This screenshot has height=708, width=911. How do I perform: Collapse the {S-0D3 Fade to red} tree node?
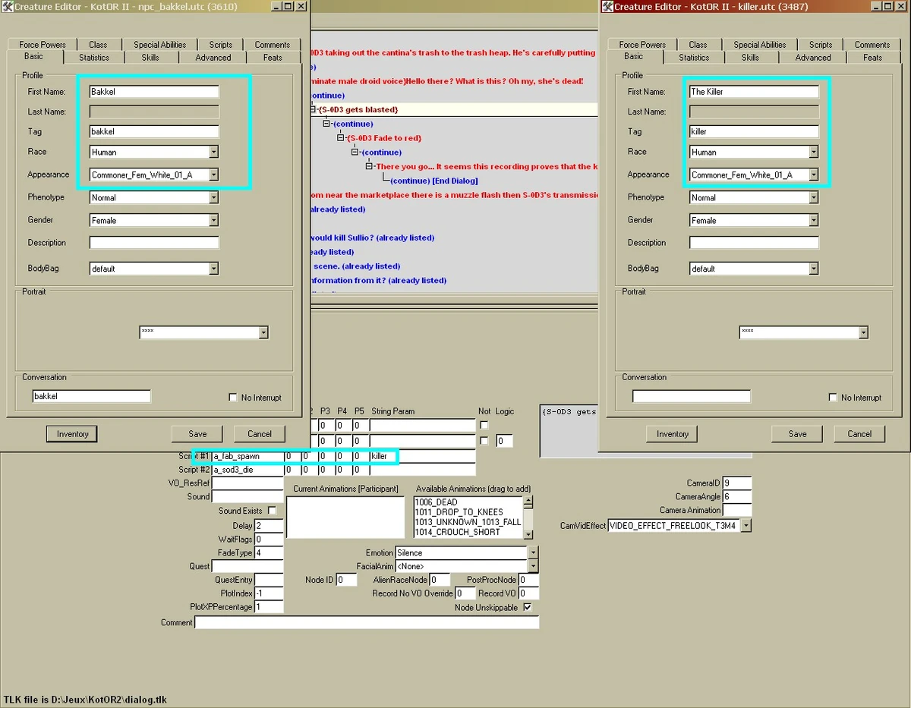pos(341,138)
